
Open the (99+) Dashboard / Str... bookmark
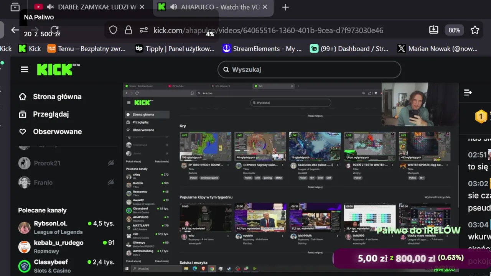[x=349, y=49]
